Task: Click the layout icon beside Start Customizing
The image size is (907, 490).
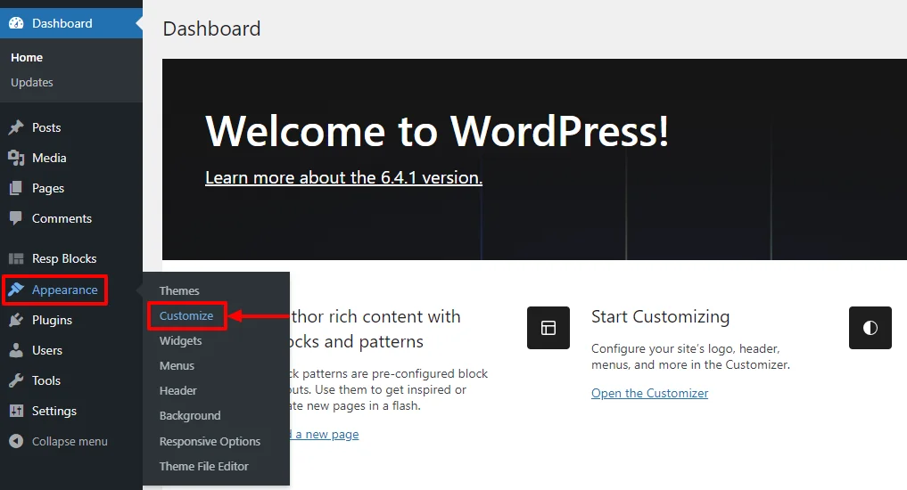Action: (x=548, y=328)
